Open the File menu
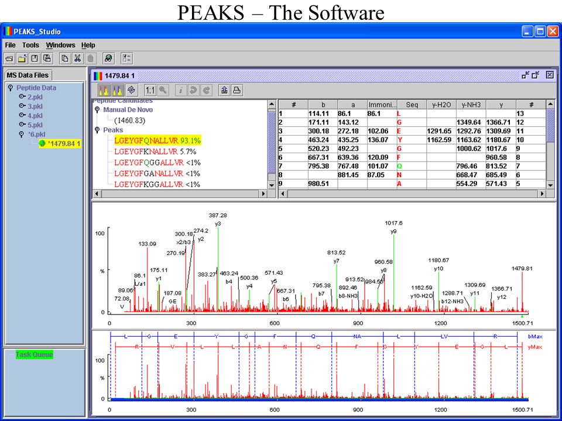 coord(10,45)
